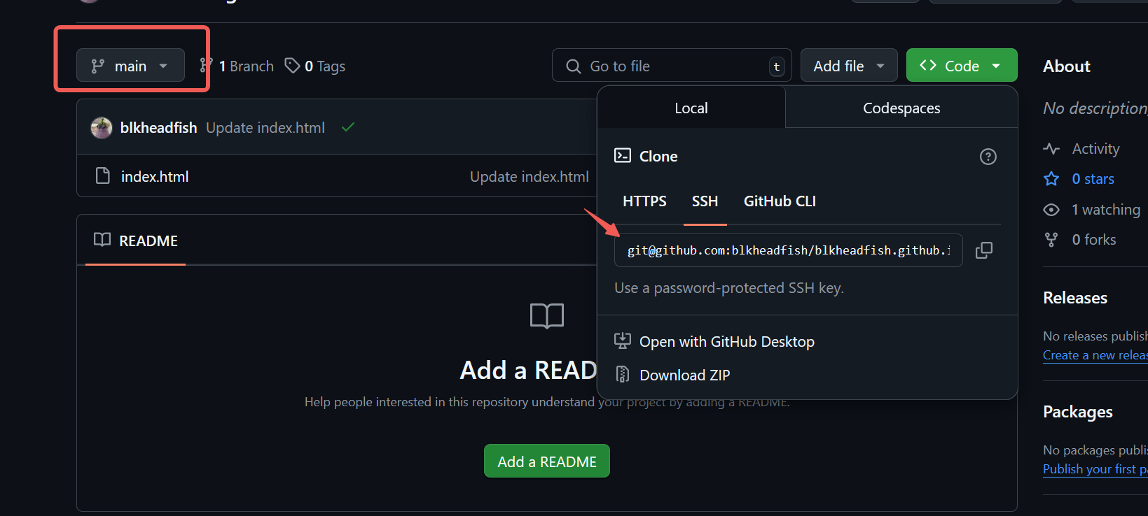Open the latest commit message Update index.html

point(265,128)
